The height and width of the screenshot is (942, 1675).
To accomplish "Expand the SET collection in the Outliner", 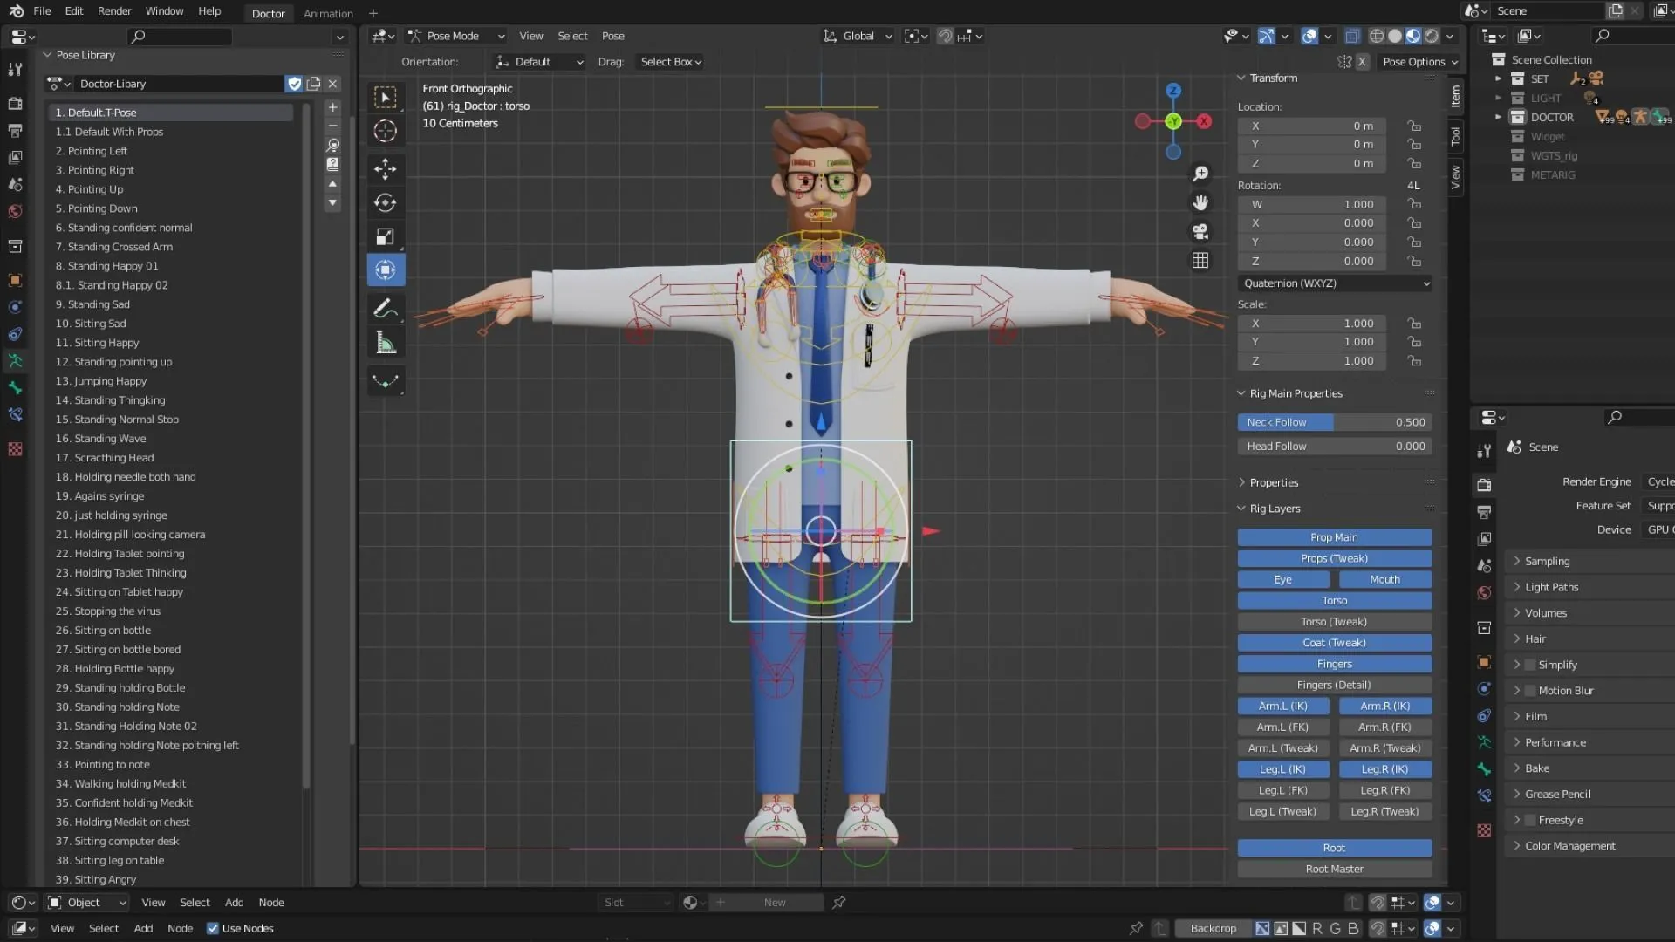I will point(1499,78).
